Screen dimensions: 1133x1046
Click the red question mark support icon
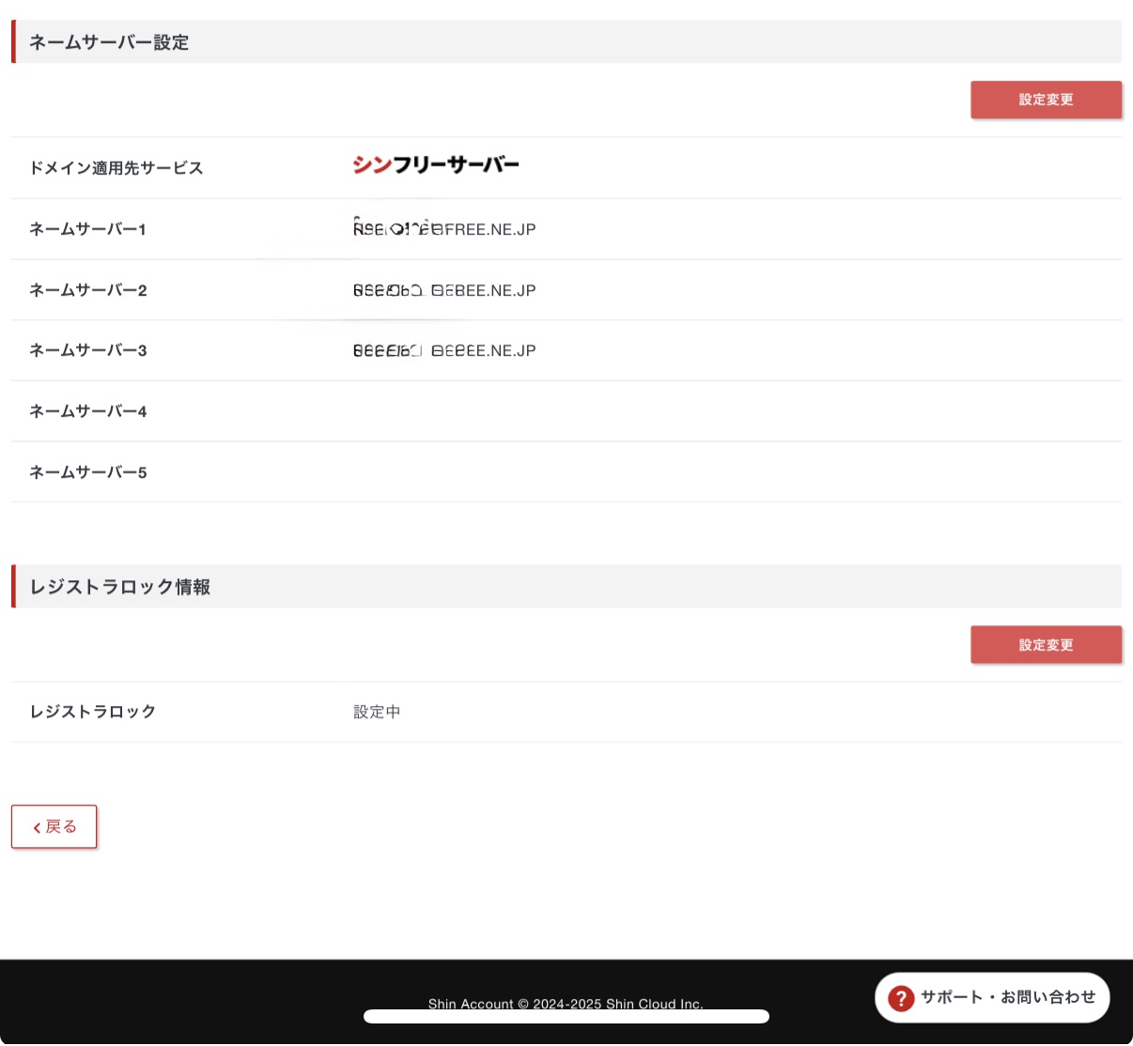tap(901, 998)
